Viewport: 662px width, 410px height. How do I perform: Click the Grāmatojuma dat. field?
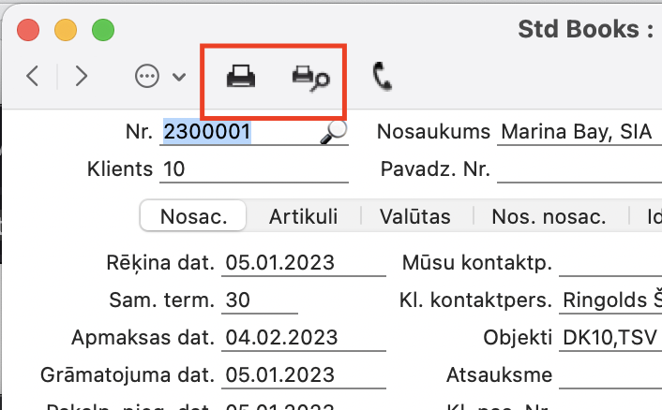coord(304,375)
